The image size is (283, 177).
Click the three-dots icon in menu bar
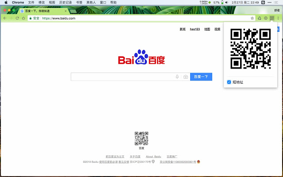[269, 3]
